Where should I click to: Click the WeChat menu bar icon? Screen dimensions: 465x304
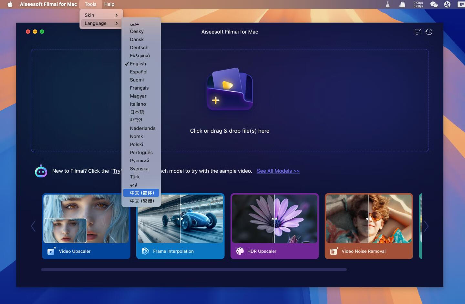click(x=434, y=4)
